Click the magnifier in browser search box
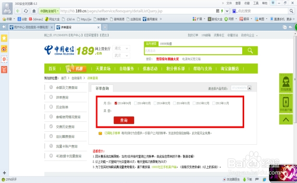The height and width of the screenshot is (183, 297). (x=291, y=11)
